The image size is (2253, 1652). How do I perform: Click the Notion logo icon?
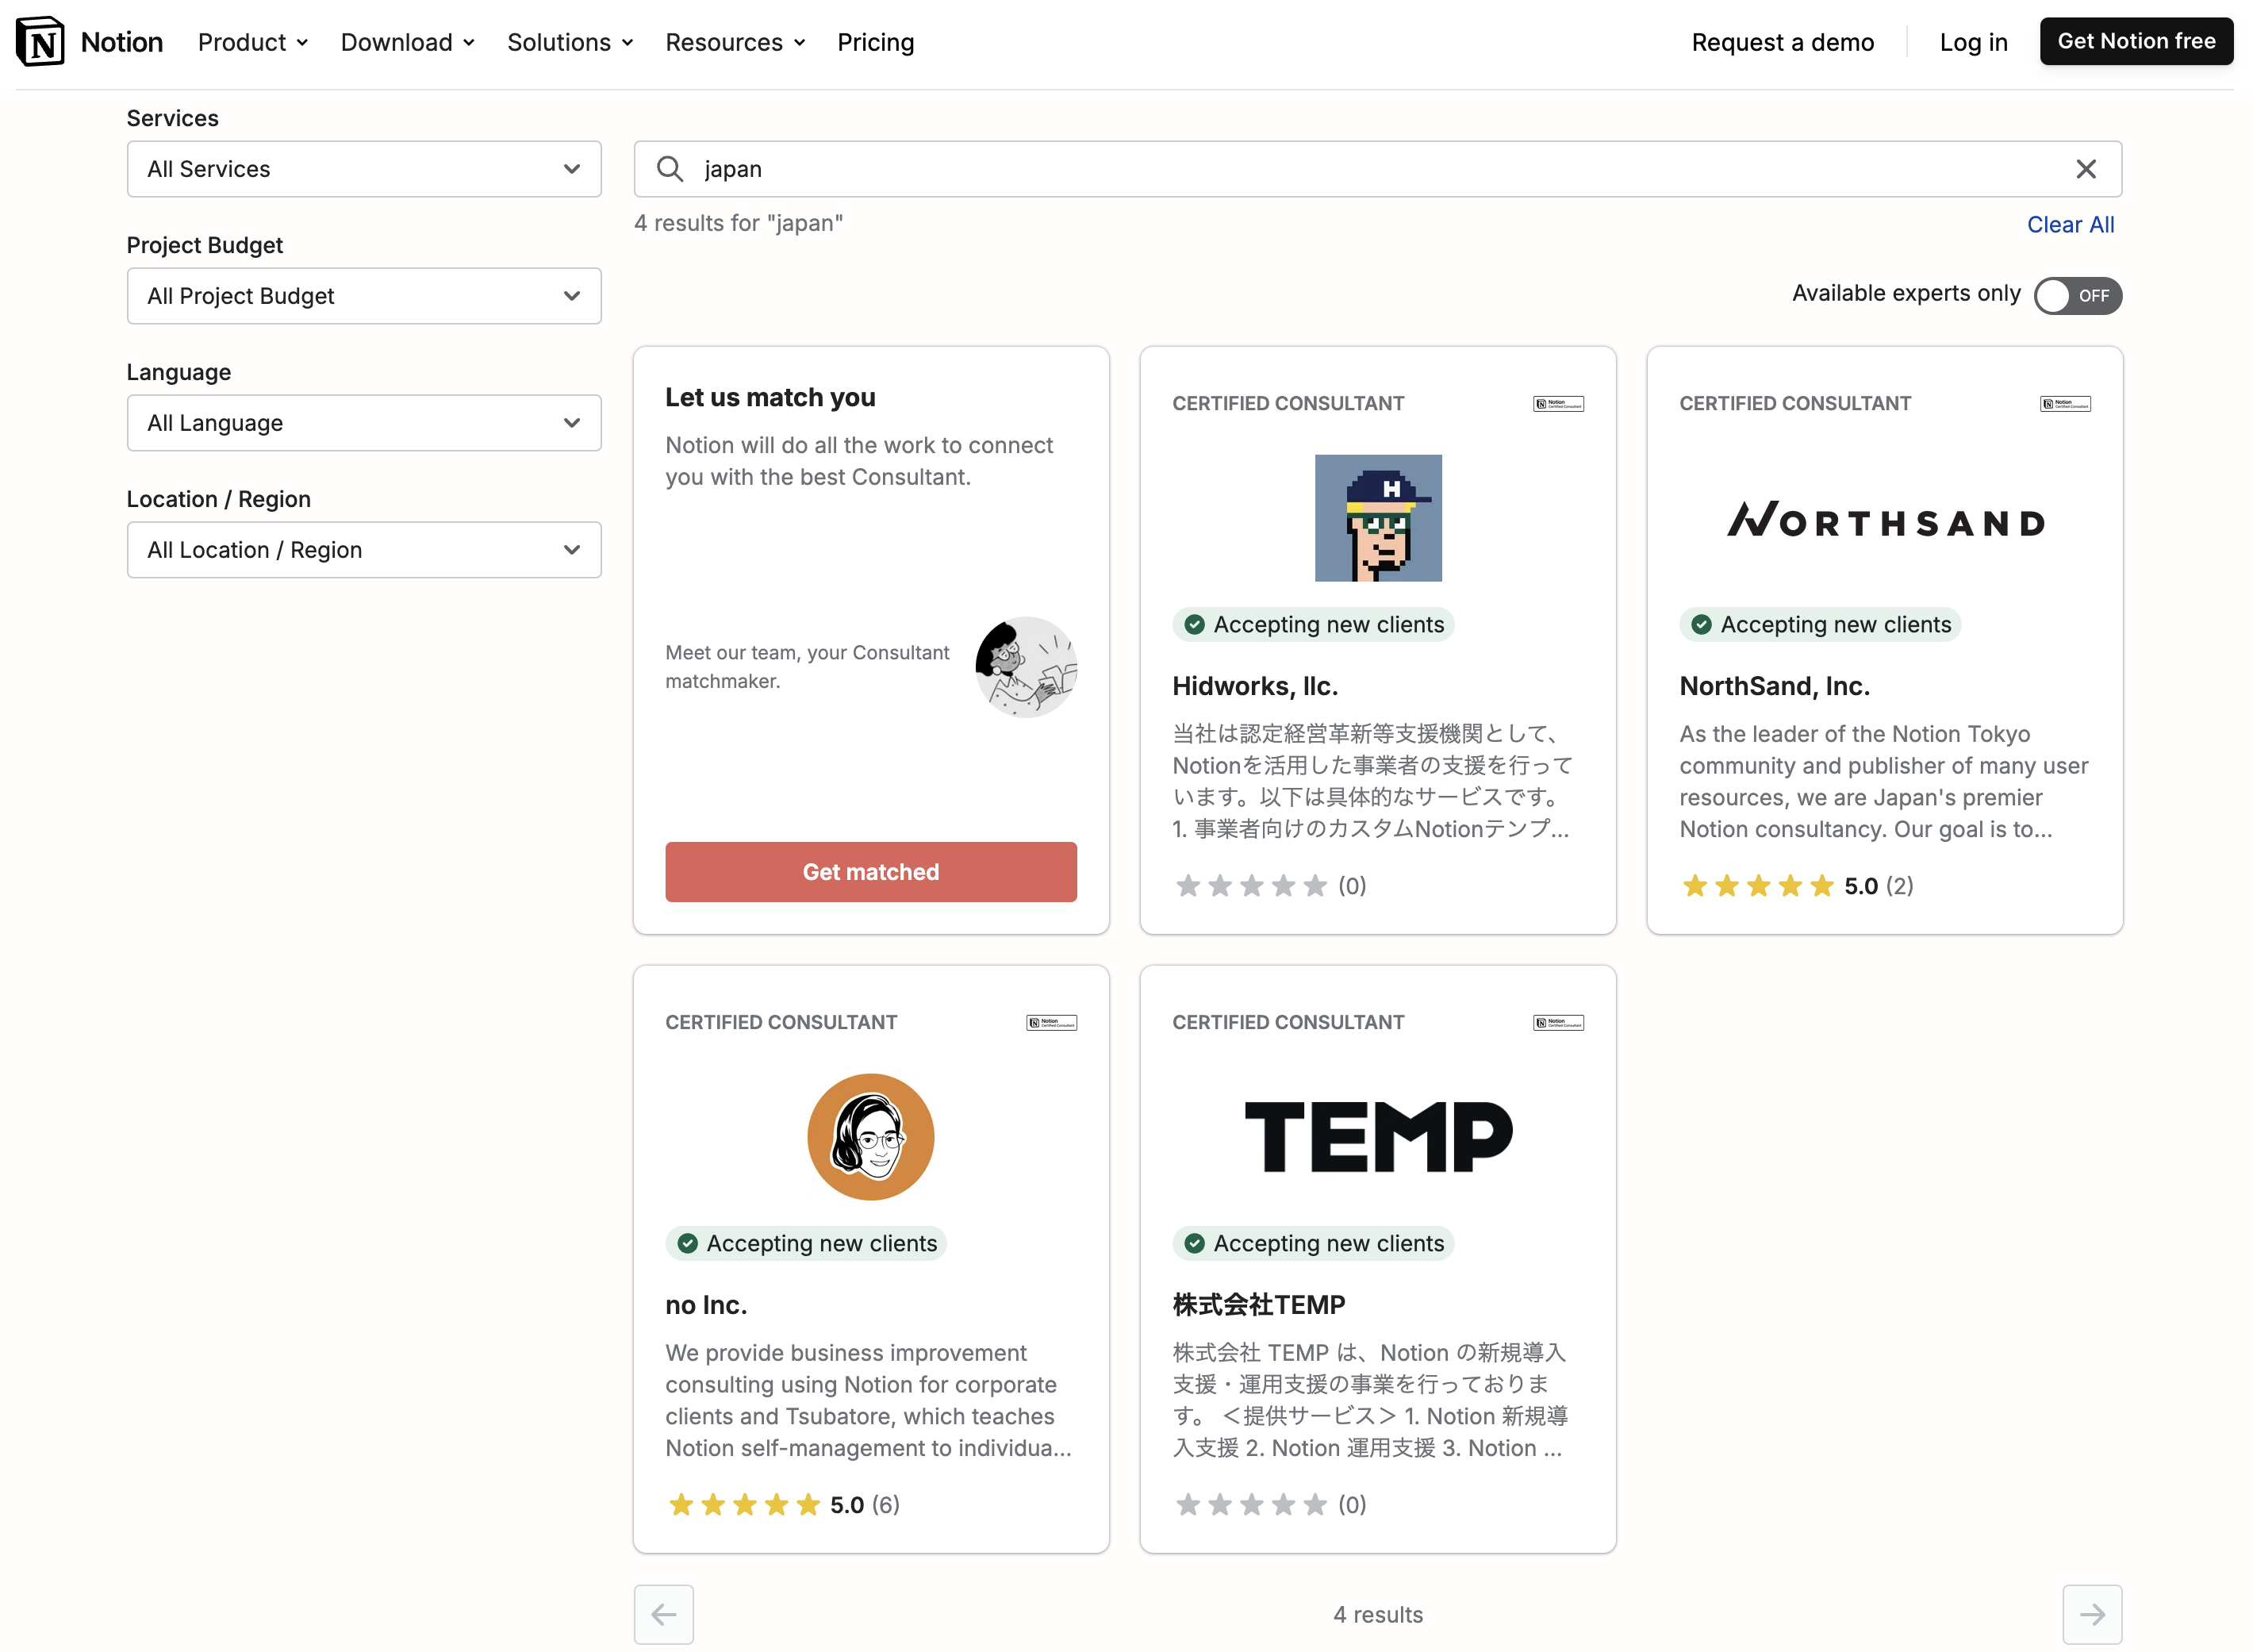tap(40, 42)
